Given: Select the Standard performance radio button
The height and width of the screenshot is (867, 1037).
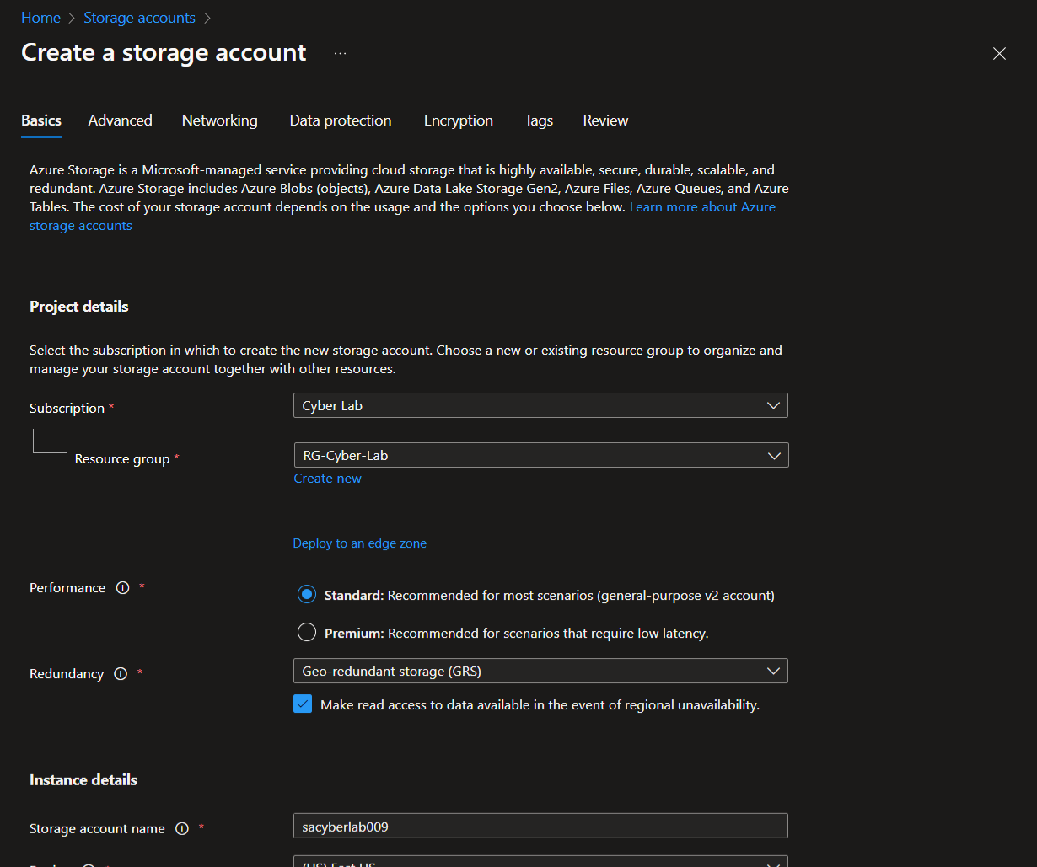Looking at the screenshot, I should pyautogui.click(x=307, y=595).
